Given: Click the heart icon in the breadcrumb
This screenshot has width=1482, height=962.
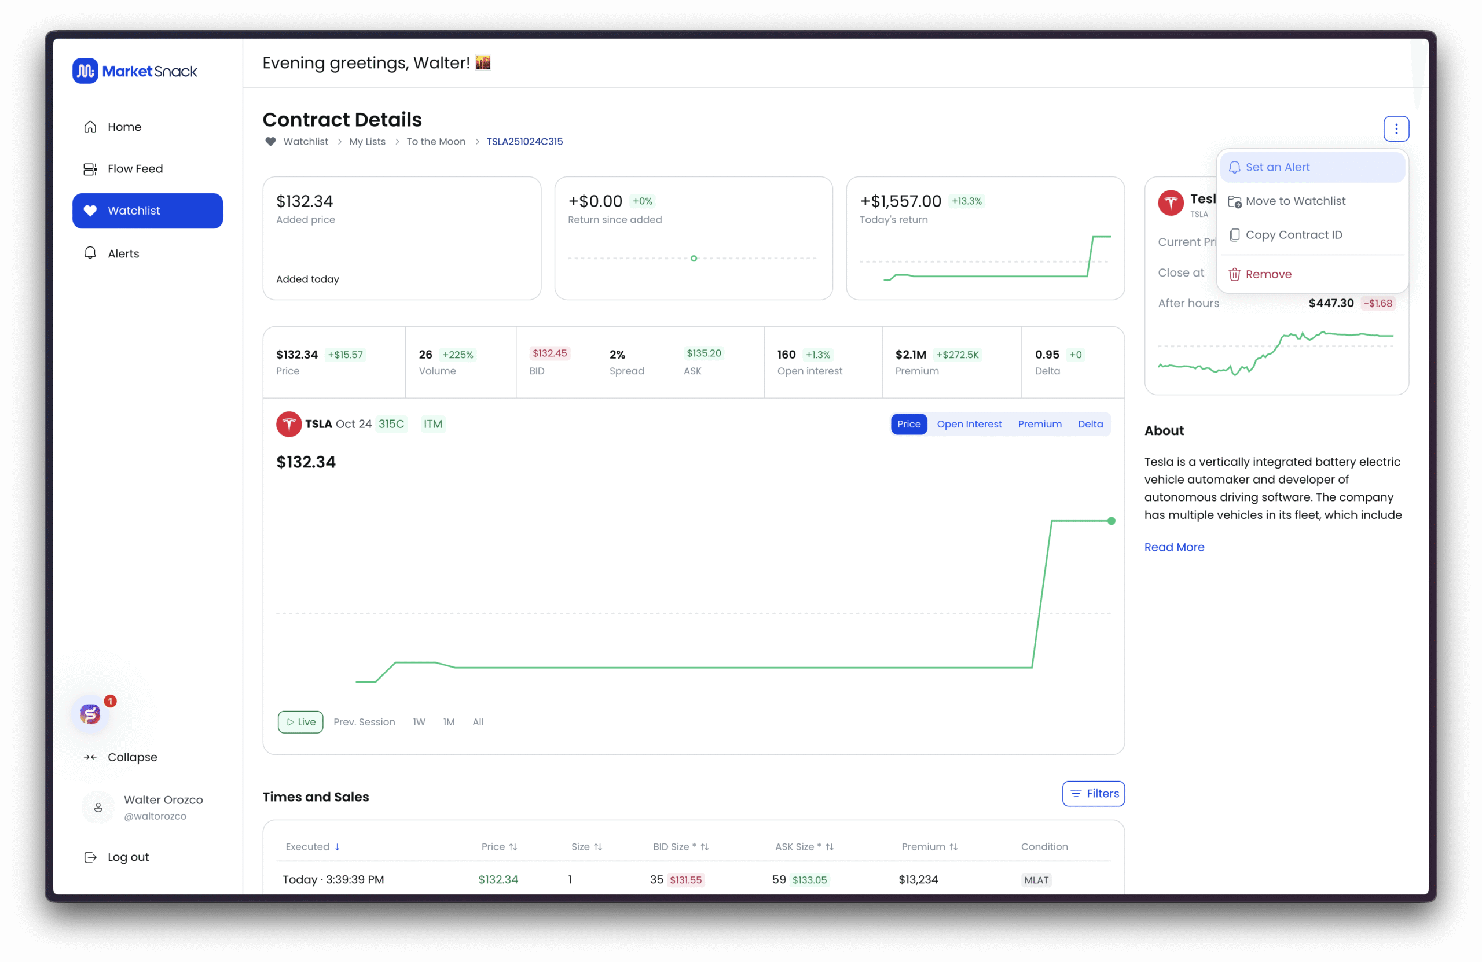Looking at the screenshot, I should [x=270, y=141].
